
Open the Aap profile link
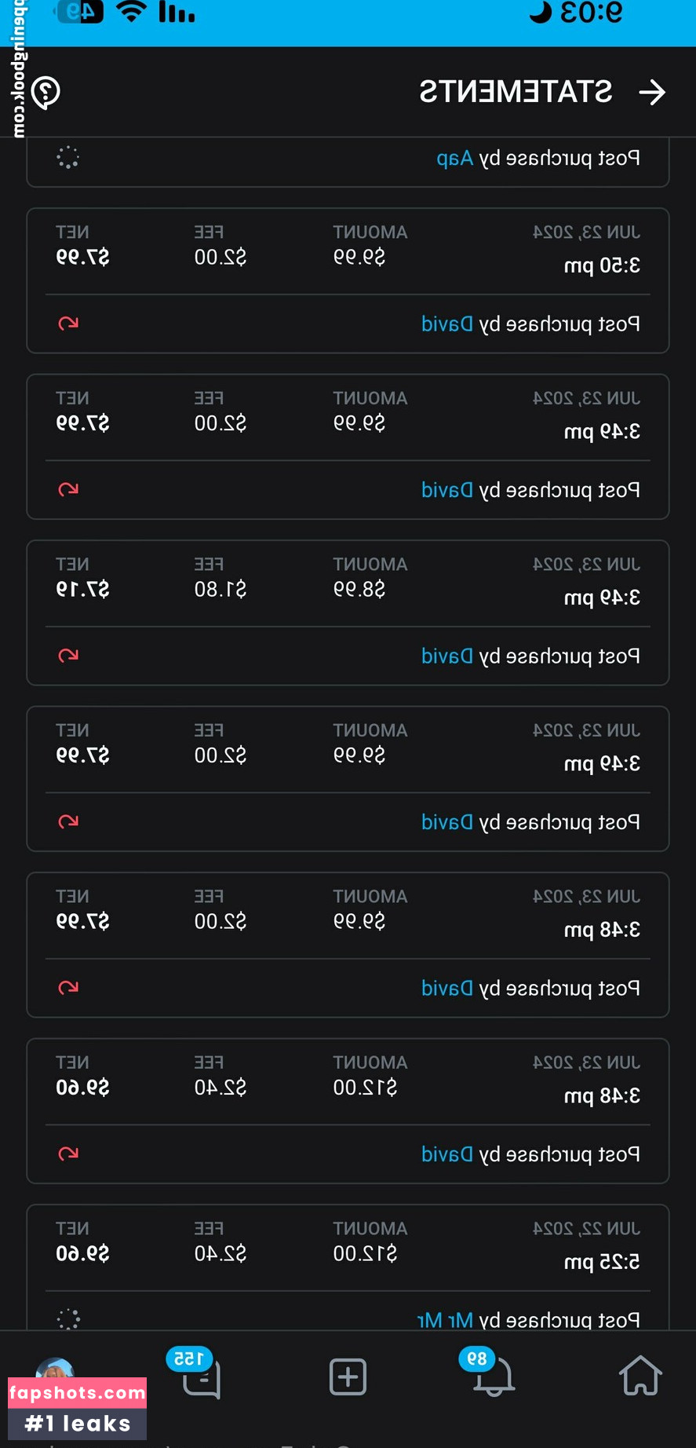tap(455, 159)
